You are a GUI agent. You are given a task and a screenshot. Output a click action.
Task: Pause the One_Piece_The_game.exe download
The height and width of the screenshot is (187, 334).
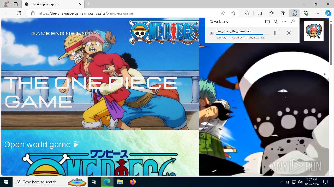coord(276,33)
